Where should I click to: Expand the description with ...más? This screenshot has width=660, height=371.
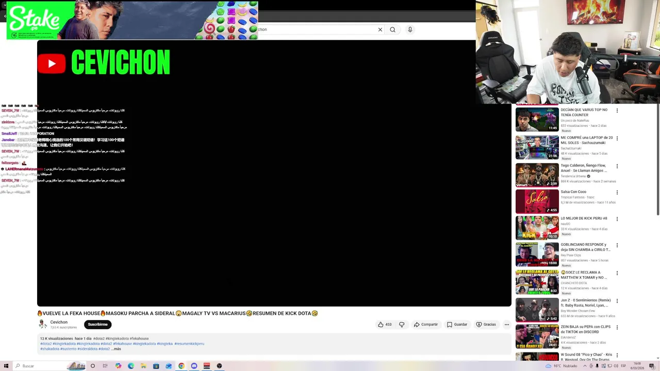pyautogui.click(x=116, y=349)
